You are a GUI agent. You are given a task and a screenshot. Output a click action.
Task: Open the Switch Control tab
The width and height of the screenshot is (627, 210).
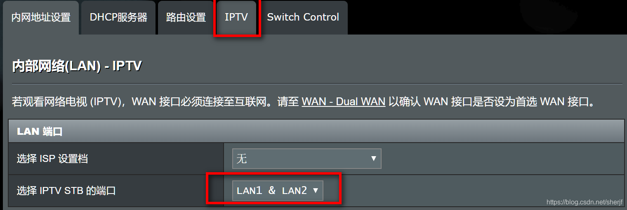tap(303, 17)
